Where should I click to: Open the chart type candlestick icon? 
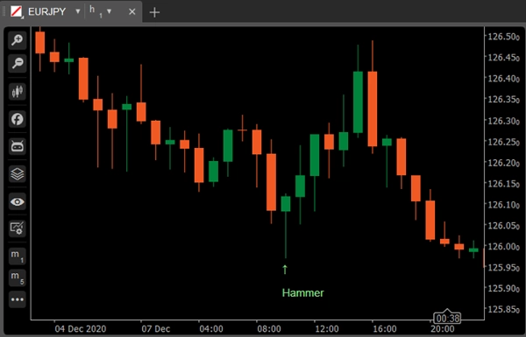[x=18, y=91]
